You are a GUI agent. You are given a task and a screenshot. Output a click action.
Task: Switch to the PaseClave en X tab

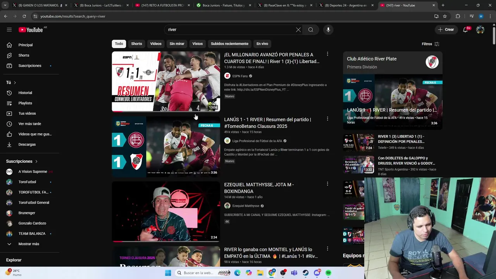(x=285, y=5)
